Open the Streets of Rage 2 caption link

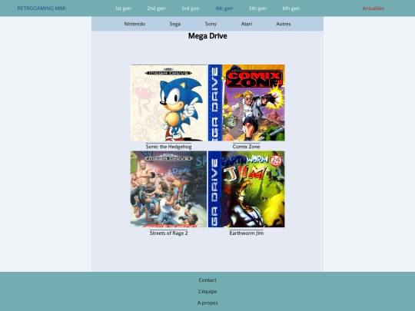point(168,233)
